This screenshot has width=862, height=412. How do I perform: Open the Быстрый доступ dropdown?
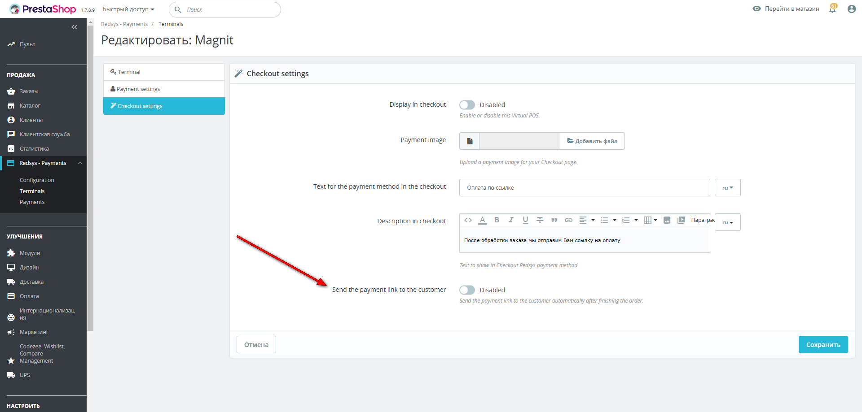click(128, 9)
